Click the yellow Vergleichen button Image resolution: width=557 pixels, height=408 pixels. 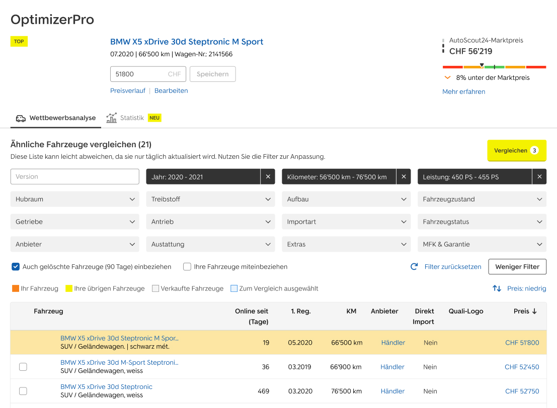(517, 150)
